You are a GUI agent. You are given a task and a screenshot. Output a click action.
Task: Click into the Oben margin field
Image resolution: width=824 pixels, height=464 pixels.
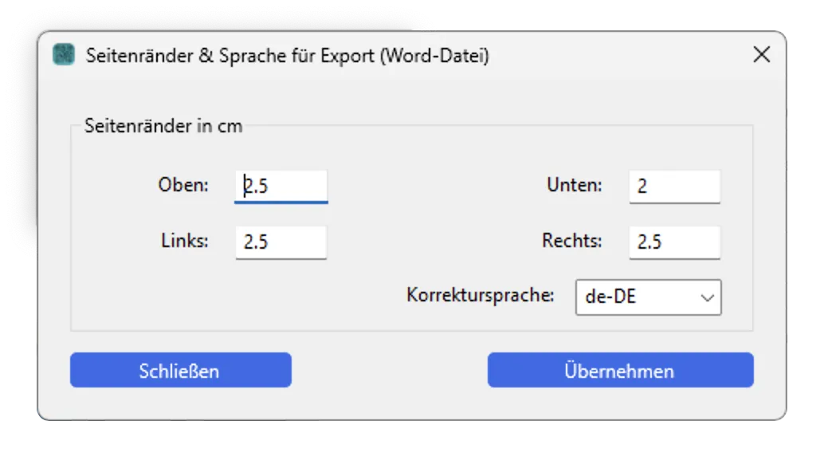[x=281, y=186]
